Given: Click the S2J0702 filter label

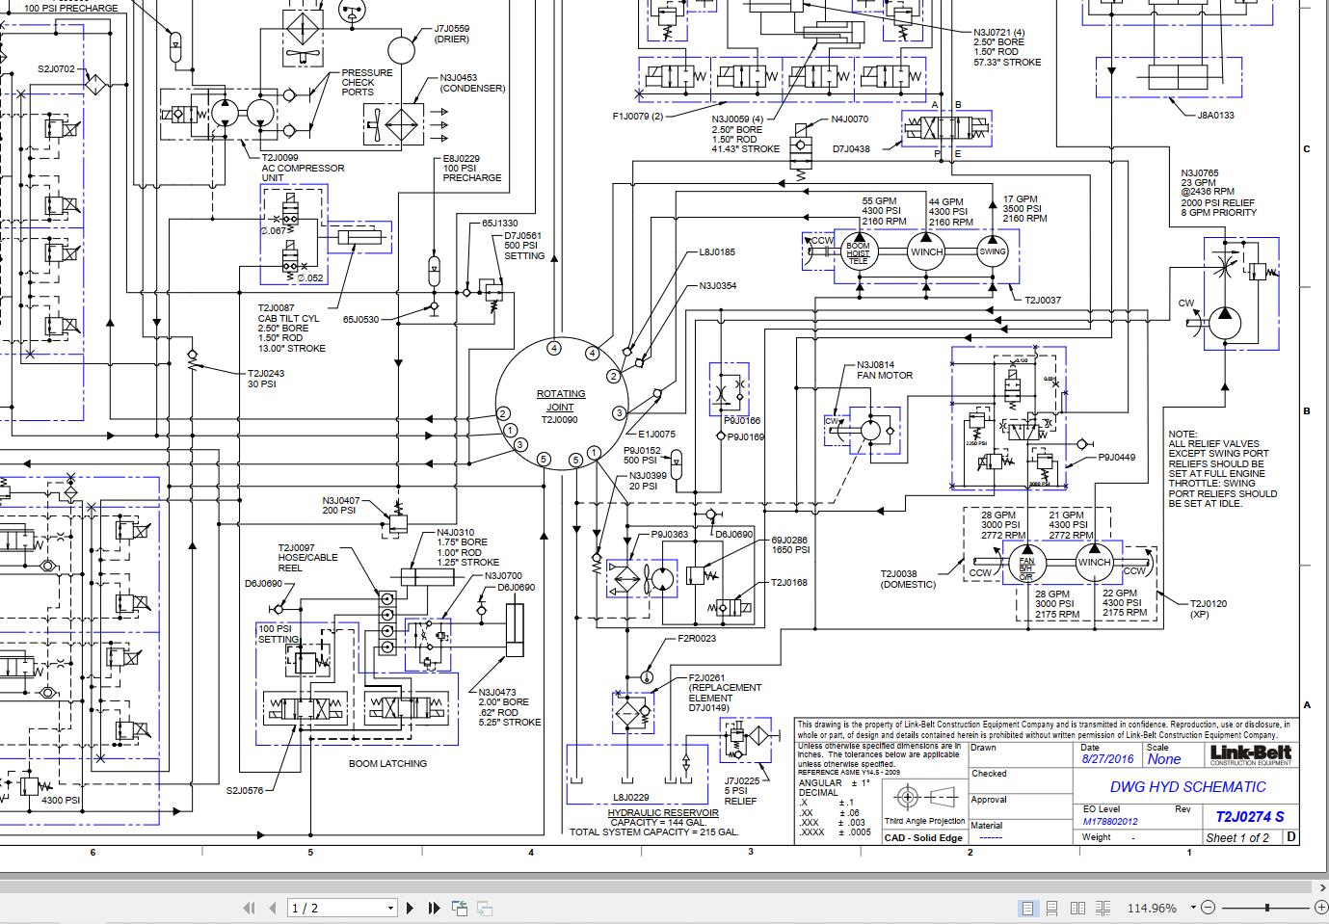Looking at the screenshot, I should [57, 68].
